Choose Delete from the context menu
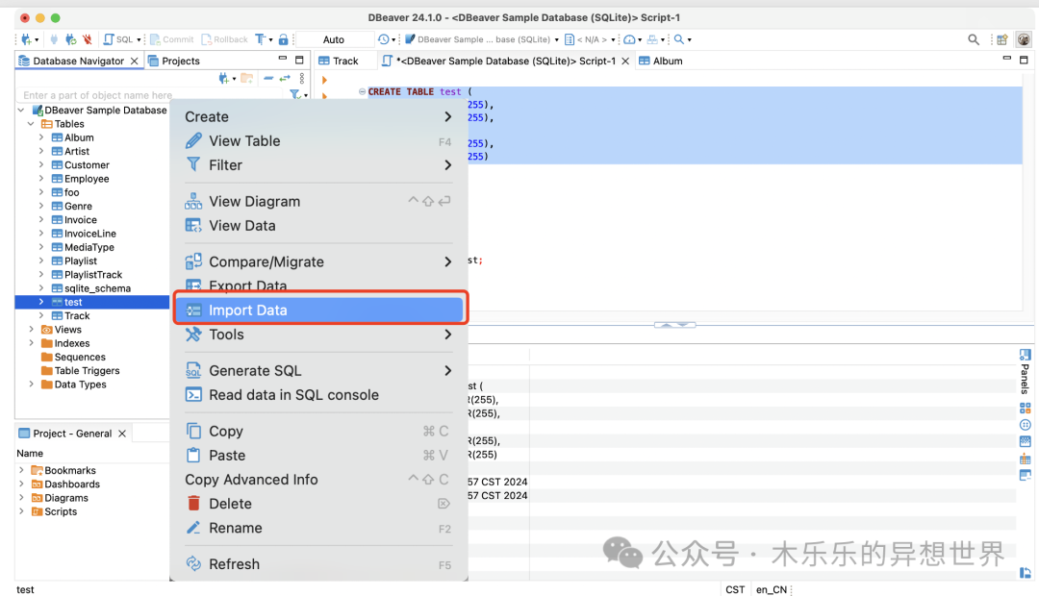 point(318,504)
